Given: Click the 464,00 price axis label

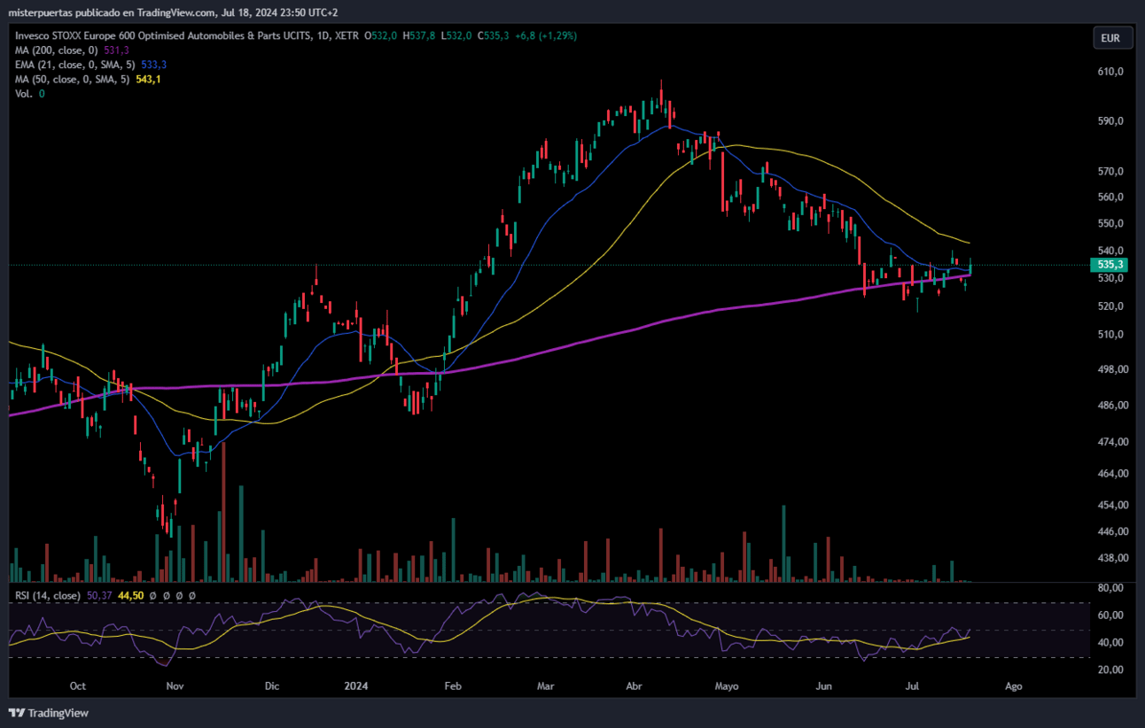Looking at the screenshot, I should click(x=1113, y=473).
